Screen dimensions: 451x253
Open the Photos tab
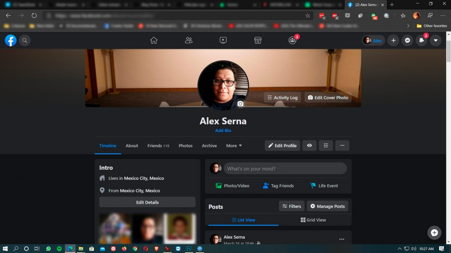click(x=185, y=145)
